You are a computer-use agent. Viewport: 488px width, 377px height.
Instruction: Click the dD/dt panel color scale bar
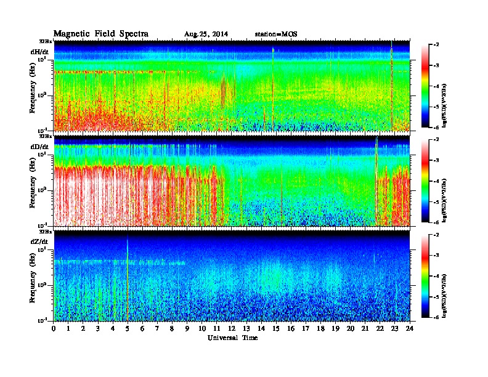[x=425, y=181]
